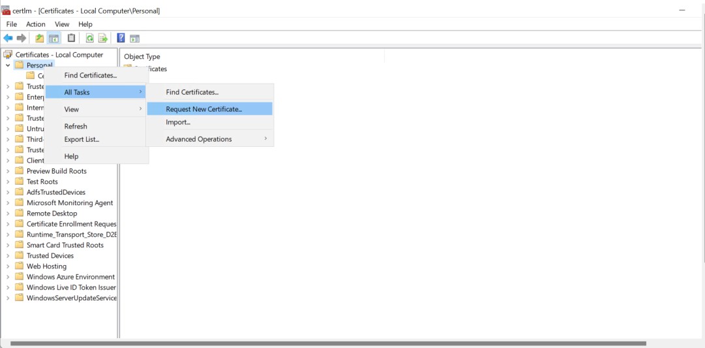Open the Help menu in menu bar

85,24
